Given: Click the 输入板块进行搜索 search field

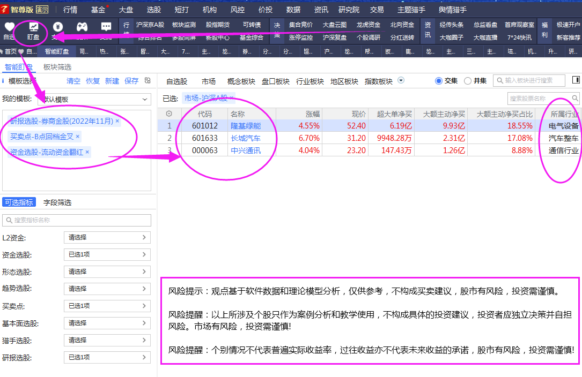Looking at the screenshot, I should 529,80.
